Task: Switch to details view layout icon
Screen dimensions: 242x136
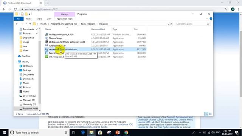Action: pos(206,114)
